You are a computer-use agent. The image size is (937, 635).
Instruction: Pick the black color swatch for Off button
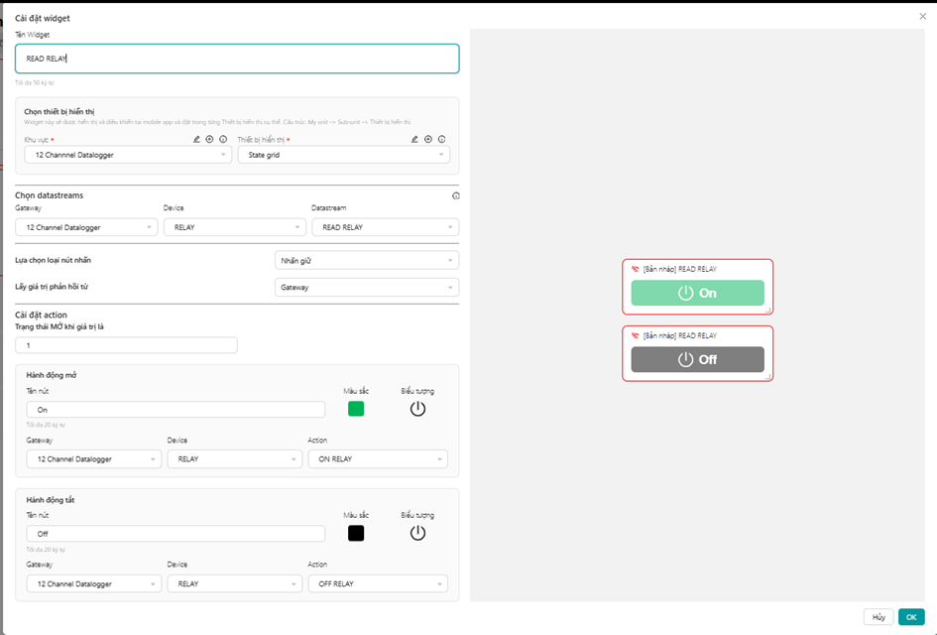[x=356, y=534]
